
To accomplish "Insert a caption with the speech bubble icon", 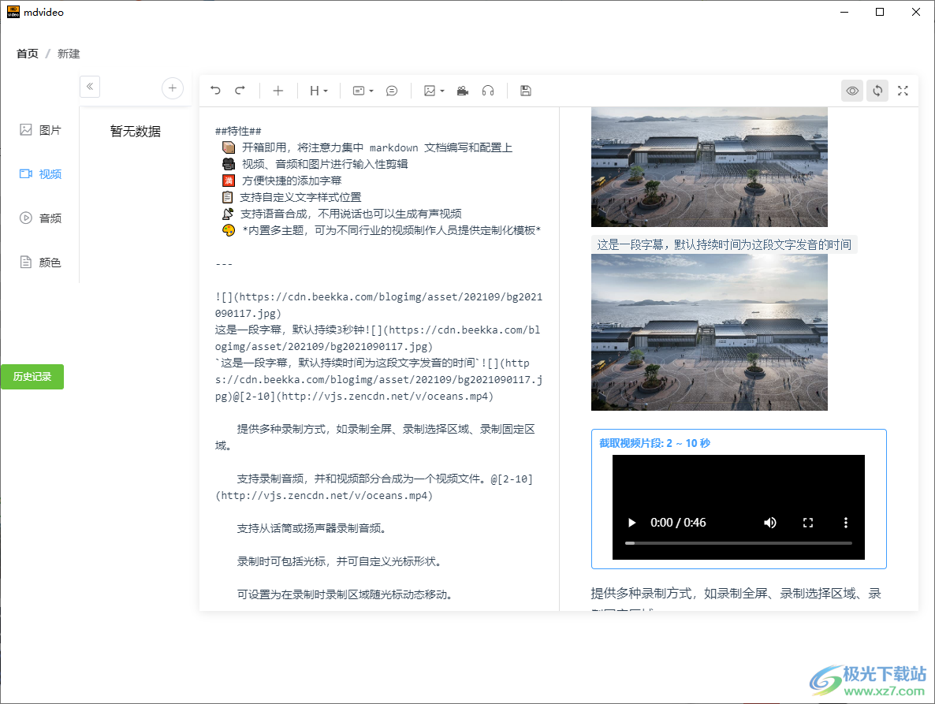I will click(x=392, y=91).
